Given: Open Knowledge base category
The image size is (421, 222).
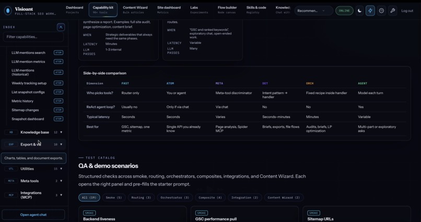Looking at the screenshot, I should (x=34, y=132).
